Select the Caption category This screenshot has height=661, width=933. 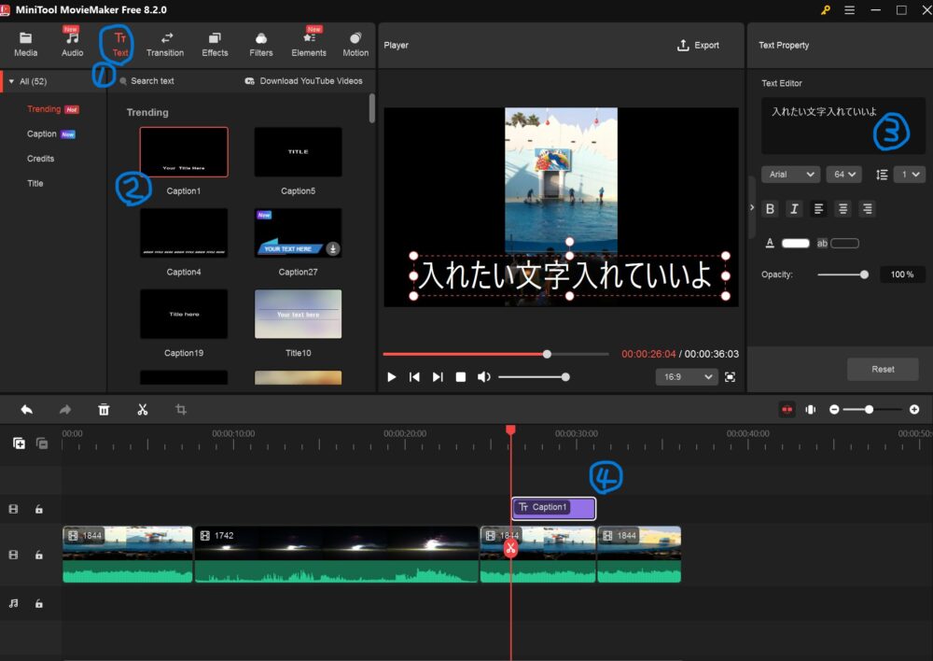(42, 134)
